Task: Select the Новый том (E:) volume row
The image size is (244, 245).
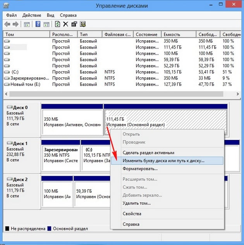Action: tap(26, 84)
